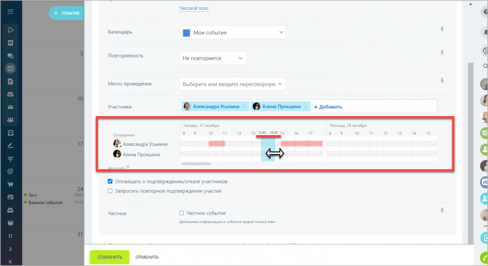Screen dimensions: 488x266
Task: Click the planner horizontal scrollbar
Action: [x=196, y=164]
